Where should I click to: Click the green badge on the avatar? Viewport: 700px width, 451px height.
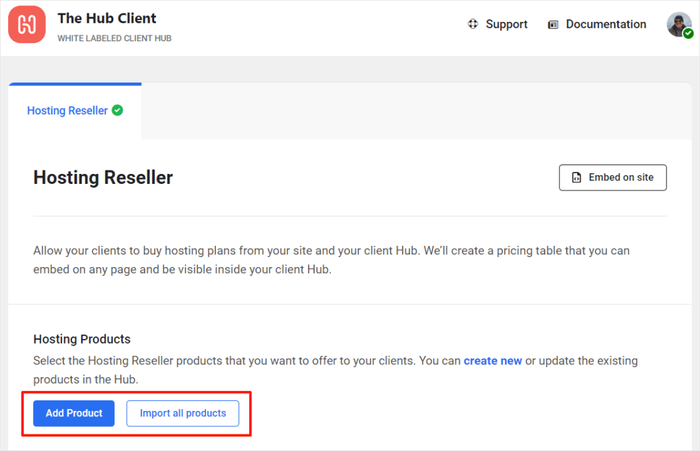[688, 33]
